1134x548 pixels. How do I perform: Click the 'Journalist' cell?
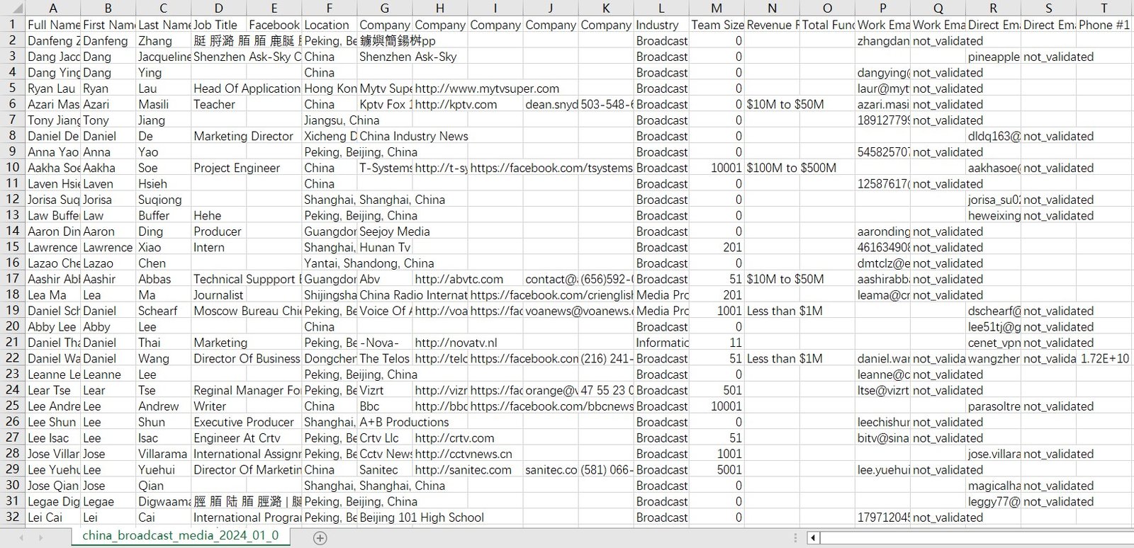[x=218, y=295]
